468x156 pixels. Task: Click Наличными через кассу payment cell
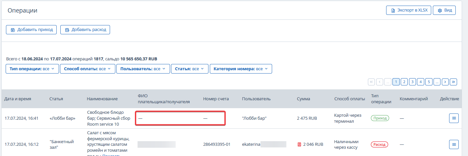(x=346, y=144)
